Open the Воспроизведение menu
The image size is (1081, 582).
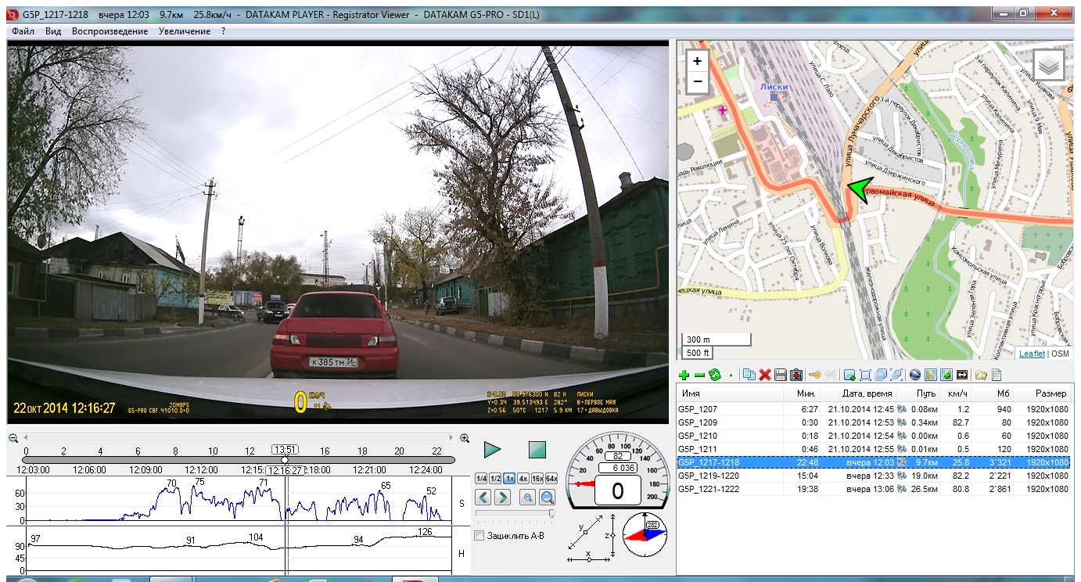point(110,31)
